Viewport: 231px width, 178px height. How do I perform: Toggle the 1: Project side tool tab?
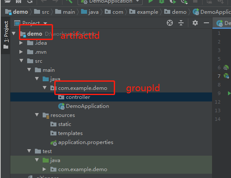[6, 35]
